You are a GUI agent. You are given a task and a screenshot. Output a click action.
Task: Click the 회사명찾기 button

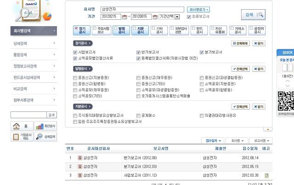click(198, 9)
